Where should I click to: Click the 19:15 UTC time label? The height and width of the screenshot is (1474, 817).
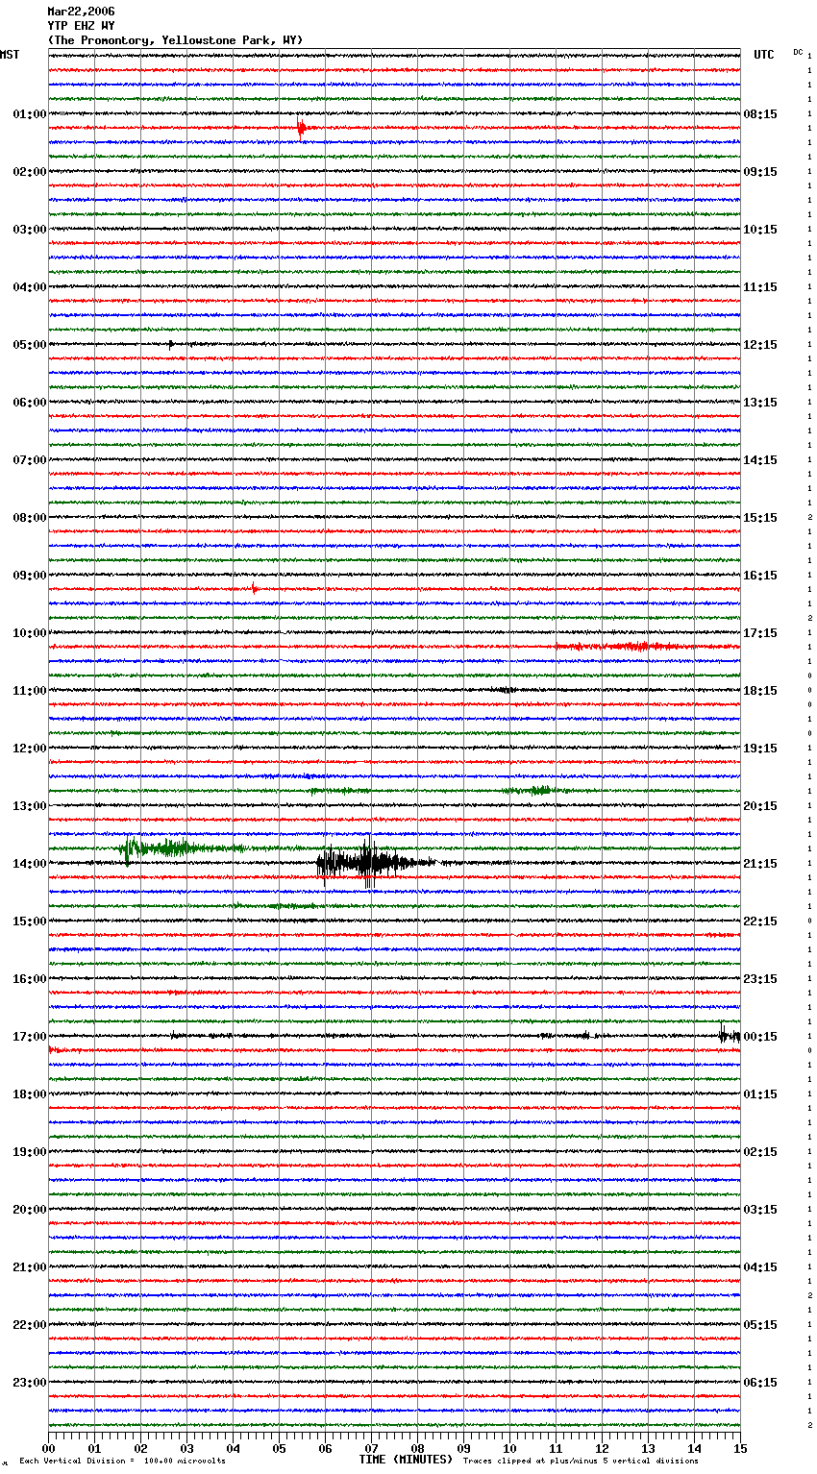(760, 749)
